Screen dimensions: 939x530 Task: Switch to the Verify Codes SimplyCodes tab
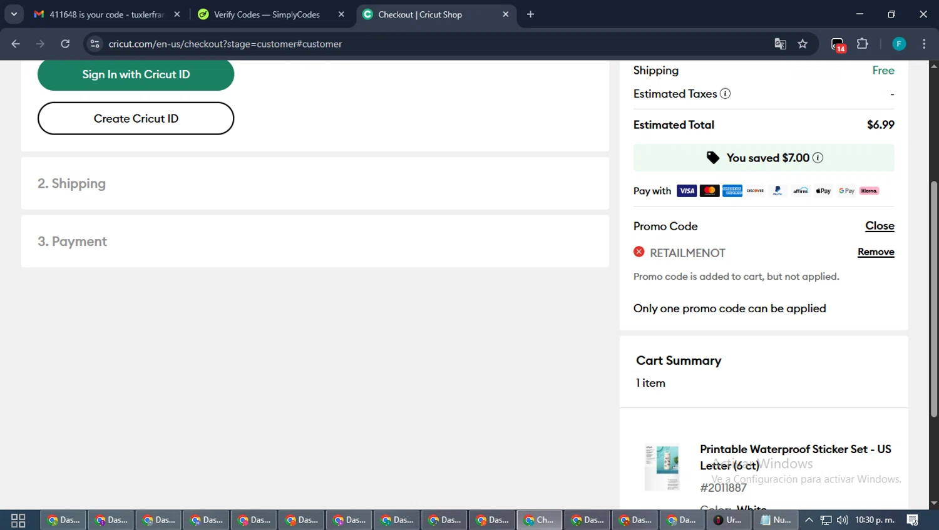click(x=267, y=14)
